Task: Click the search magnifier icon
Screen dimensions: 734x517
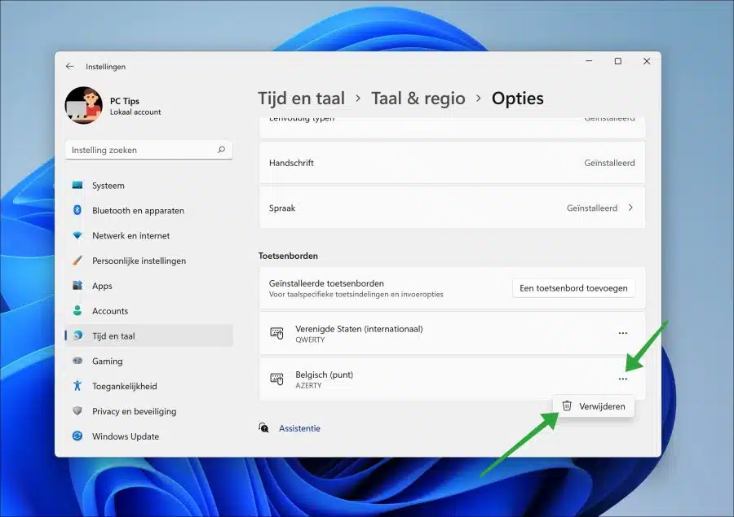Action: pyautogui.click(x=221, y=150)
